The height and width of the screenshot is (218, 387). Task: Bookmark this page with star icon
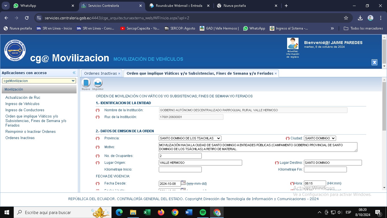[x=346, y=18]
